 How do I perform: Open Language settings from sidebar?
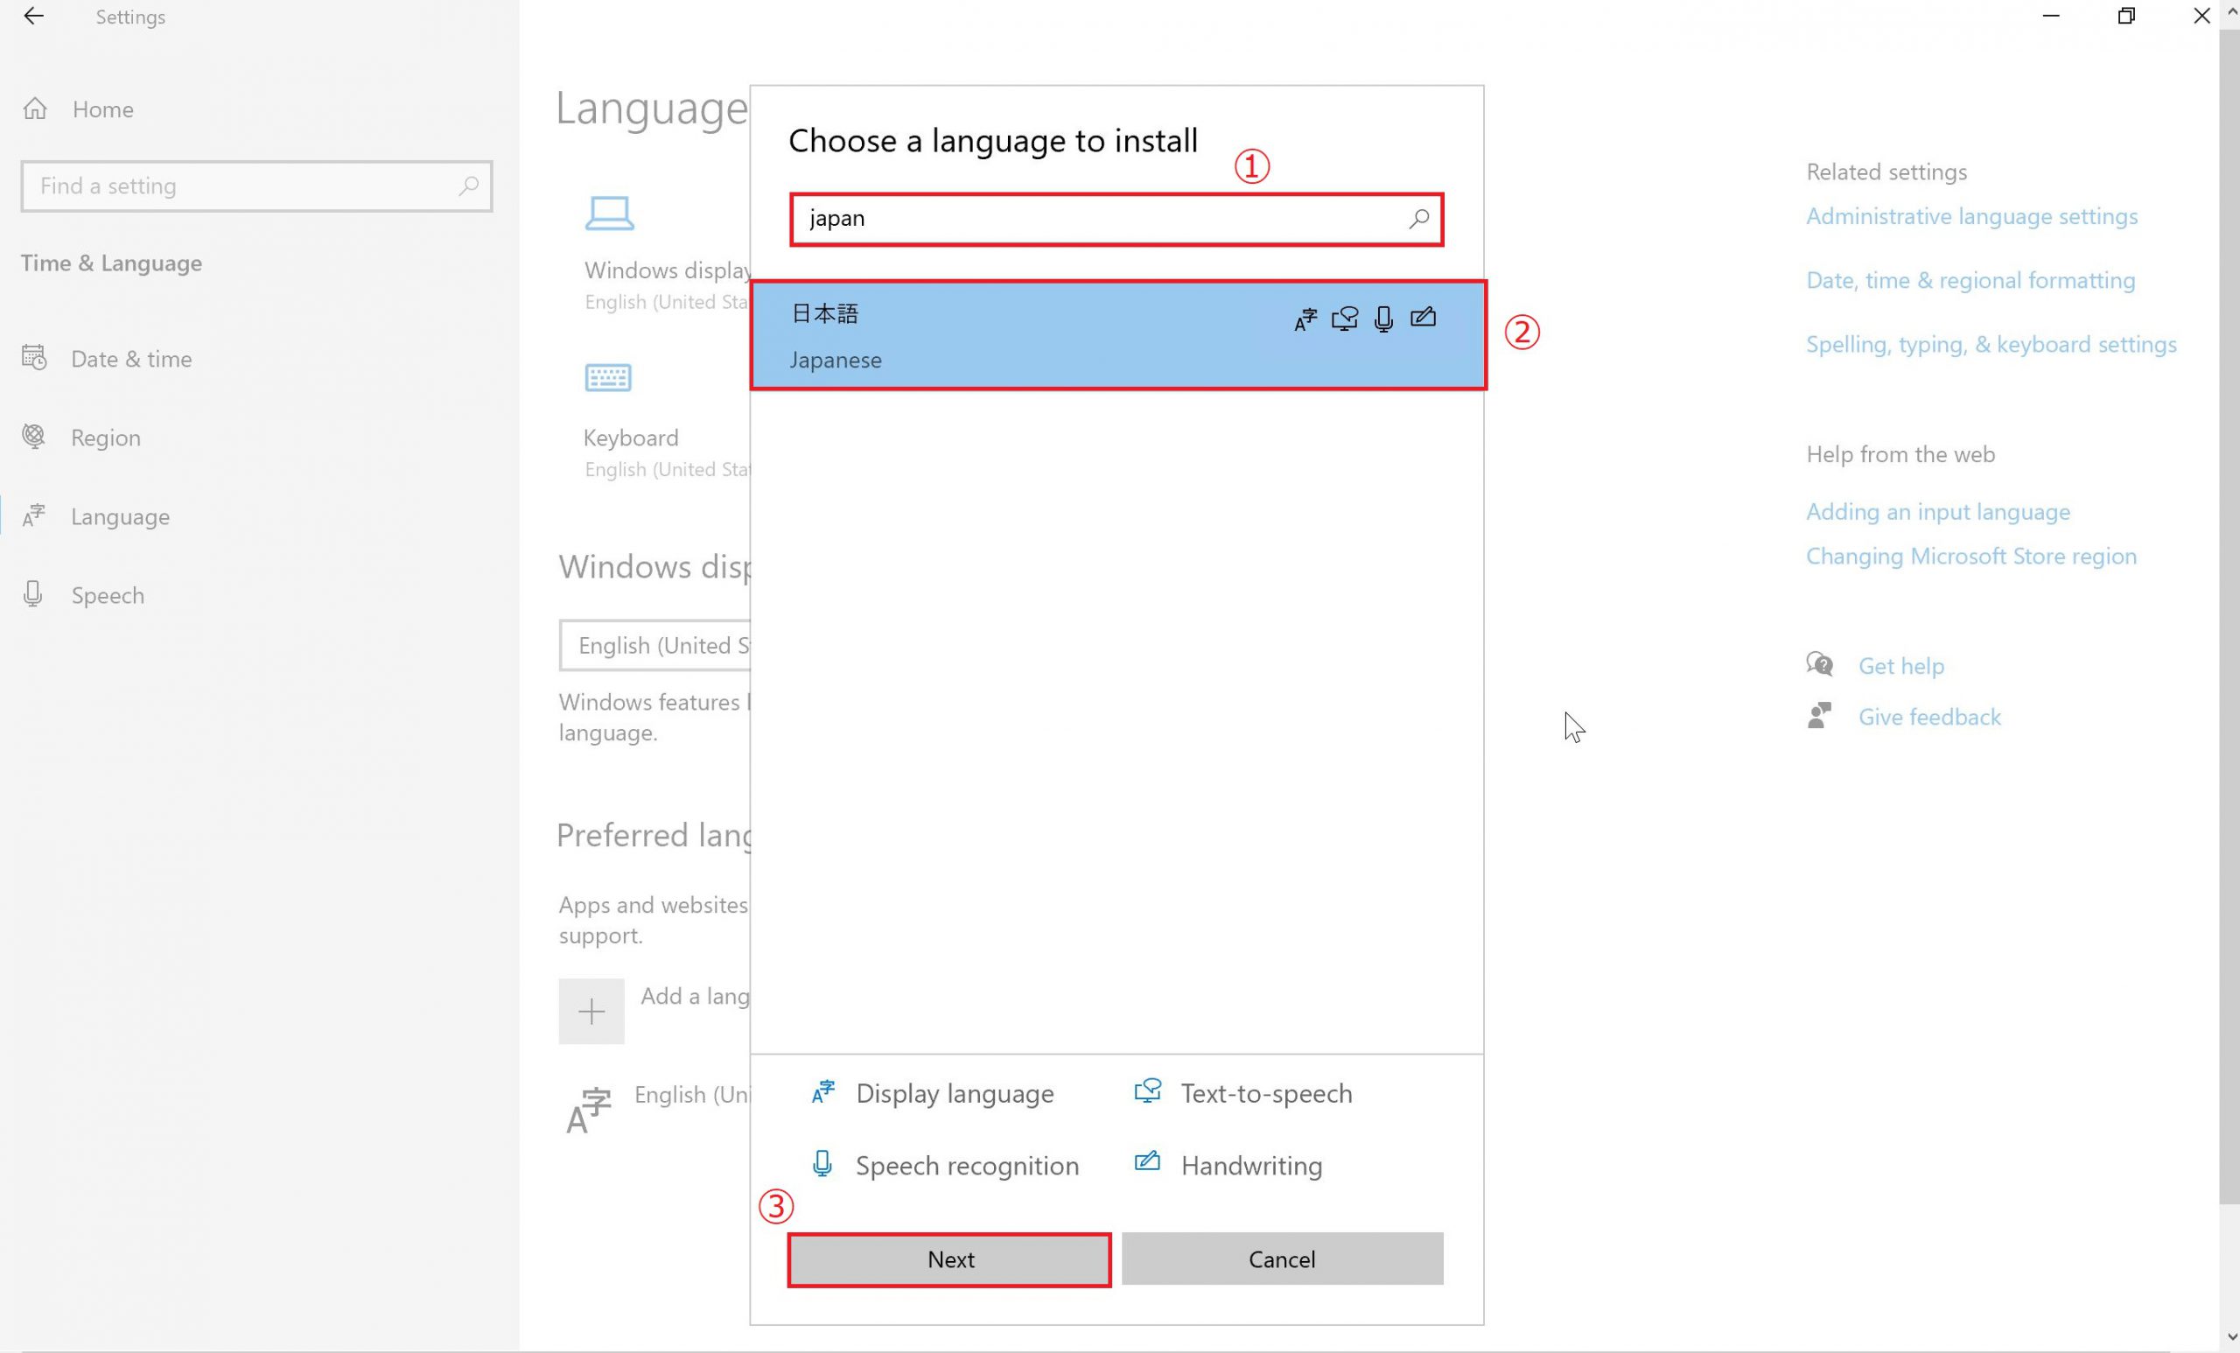click(x=120, y=515)
